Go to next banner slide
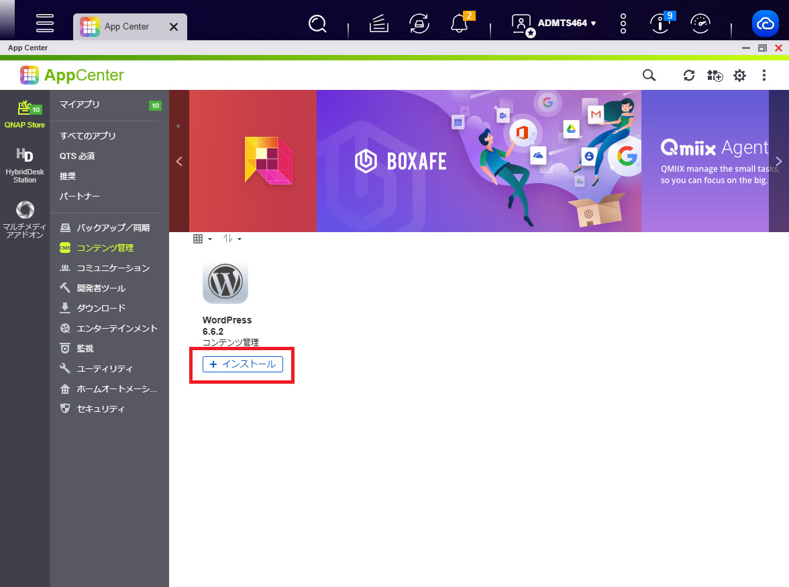 [x=778, y=162]
